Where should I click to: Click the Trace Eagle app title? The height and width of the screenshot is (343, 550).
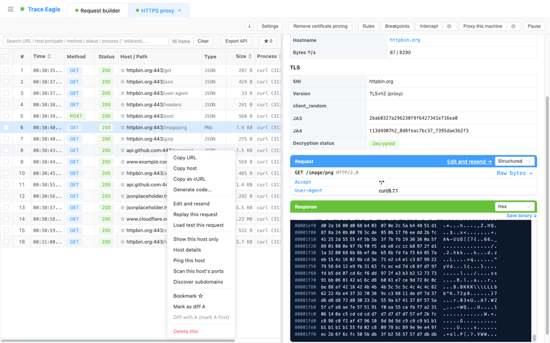(x=44, y=9)
